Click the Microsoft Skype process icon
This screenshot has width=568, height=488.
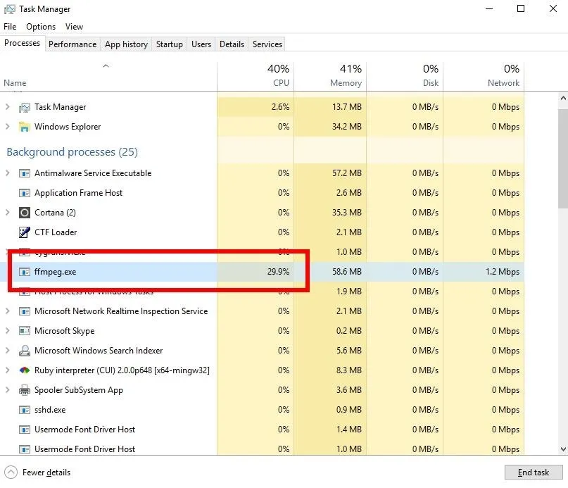click(24, 331)
